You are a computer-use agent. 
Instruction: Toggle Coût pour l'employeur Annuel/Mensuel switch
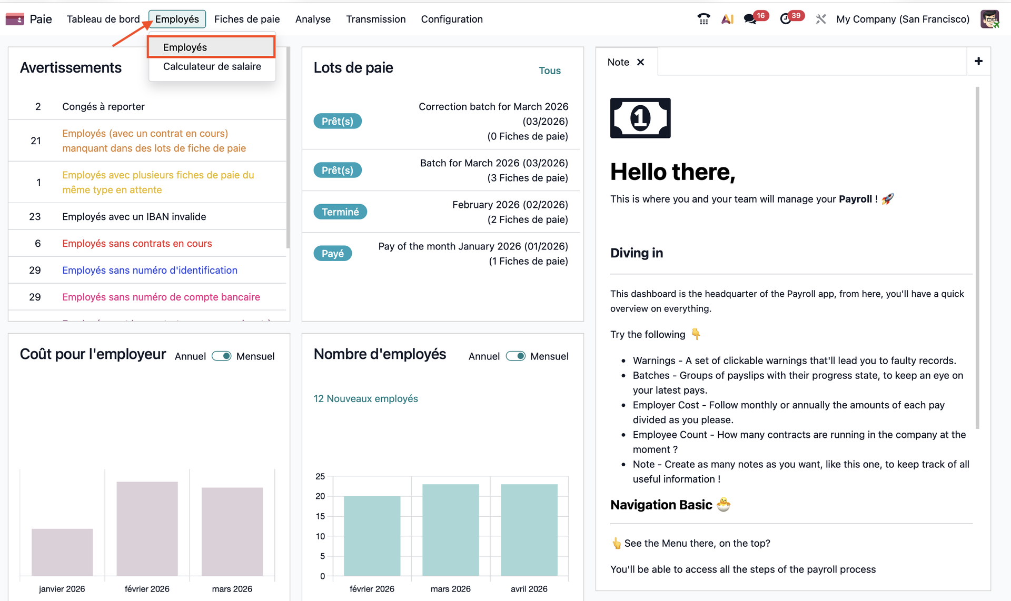coord(222,356)
